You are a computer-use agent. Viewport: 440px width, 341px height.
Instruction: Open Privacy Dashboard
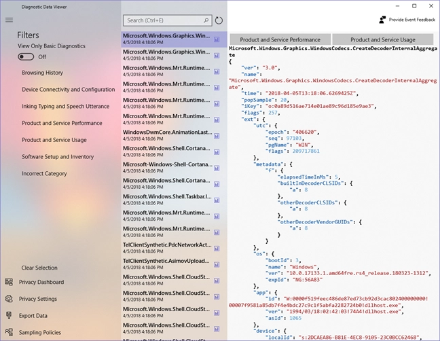(x=41, y=282)
